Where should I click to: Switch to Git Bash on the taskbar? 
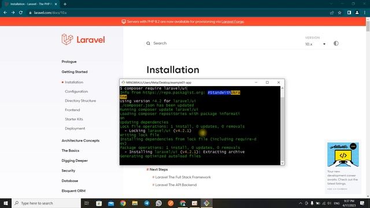coord(206,203)
